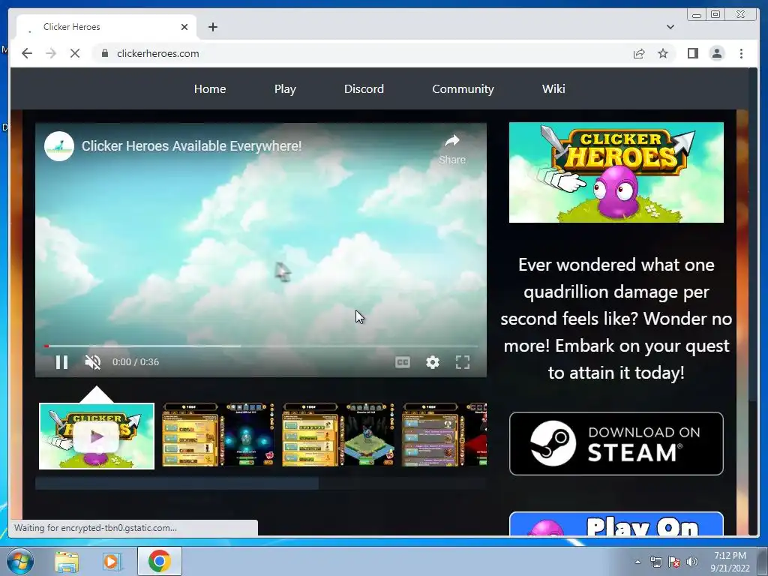
Task: Click the Chrome taskbar icon
Action: 159,561
